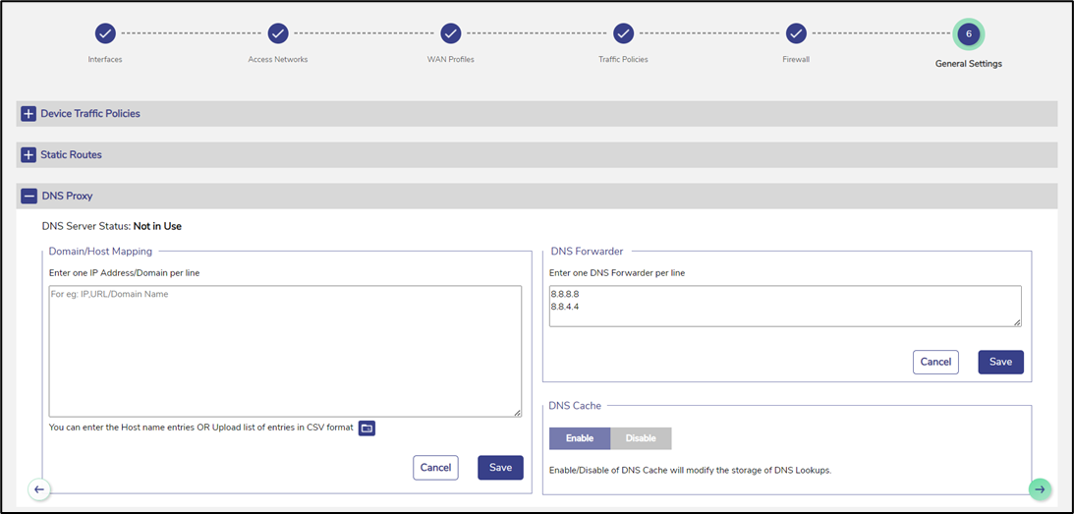Viewport: 1074px width, 514px height.
Task: Jump to the Traffic Policies step icon
Action: pyautogui.click(x=624, y=33)
